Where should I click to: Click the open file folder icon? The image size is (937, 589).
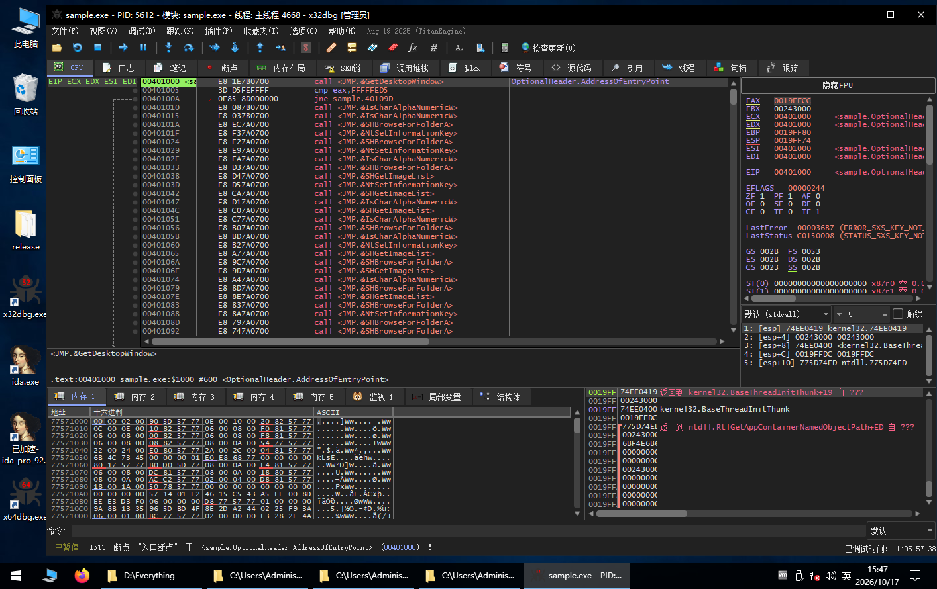[x=57, y=48]
